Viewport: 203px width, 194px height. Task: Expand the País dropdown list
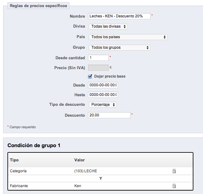[128, 37]
